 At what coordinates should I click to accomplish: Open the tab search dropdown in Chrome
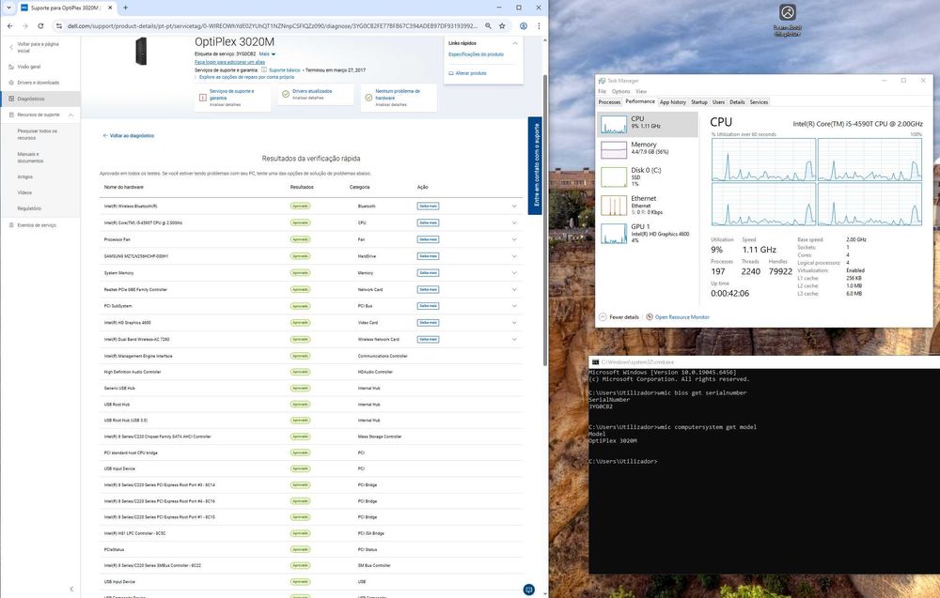(x=8, y=8)
